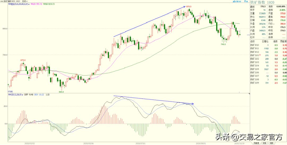Click the 铁矿指数 1920 panel title

coord(263,2)
